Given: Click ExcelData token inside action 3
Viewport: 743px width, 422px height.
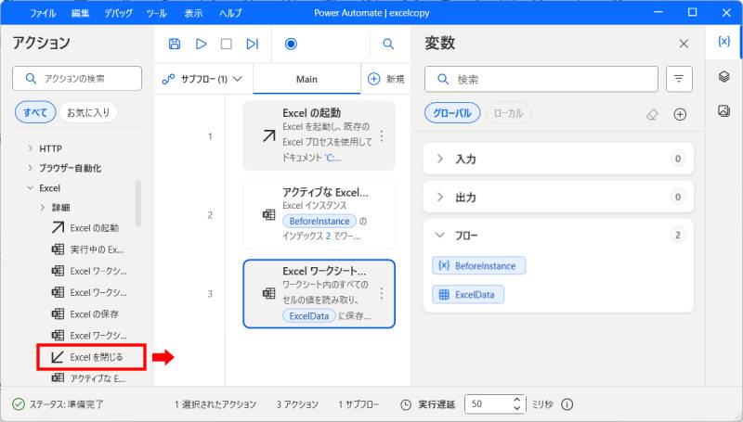Looking at the screenshot, I should pyautogui.click(x=309, y=316).
